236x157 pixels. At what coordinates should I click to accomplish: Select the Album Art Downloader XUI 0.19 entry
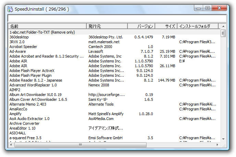coord(35,95)
